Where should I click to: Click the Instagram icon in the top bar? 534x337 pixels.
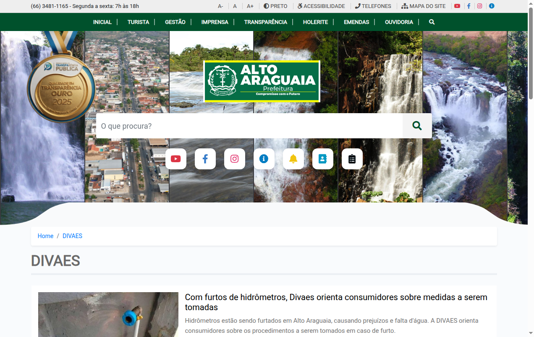480,6
